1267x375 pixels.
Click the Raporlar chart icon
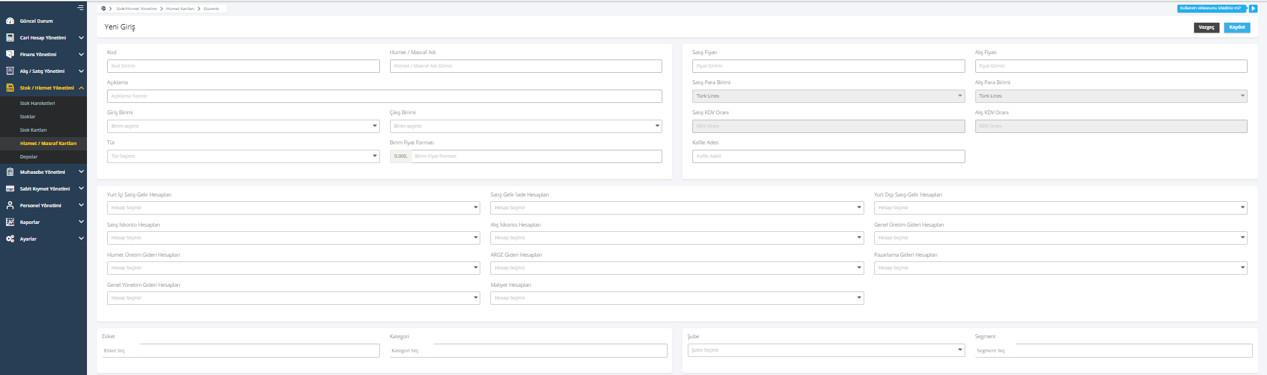click(x=10, y=222)
